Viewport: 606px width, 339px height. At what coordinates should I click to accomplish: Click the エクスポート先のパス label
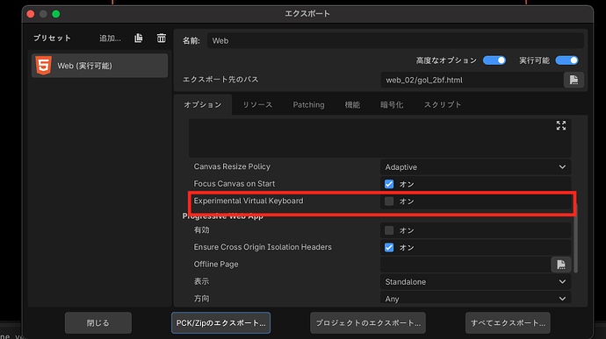pos(220,80)
